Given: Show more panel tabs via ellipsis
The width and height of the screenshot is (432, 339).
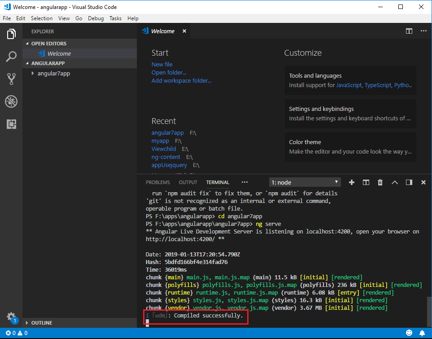Looking at the screenshot, I should tap(244, 182).
